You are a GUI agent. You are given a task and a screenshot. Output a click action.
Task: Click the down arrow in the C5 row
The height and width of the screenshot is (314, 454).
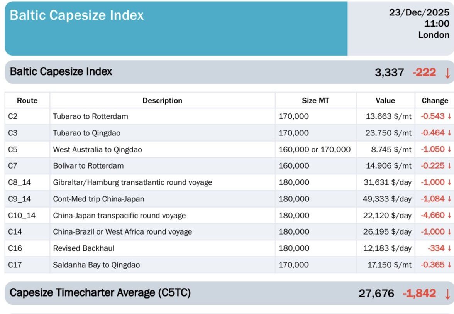point(449,149)
